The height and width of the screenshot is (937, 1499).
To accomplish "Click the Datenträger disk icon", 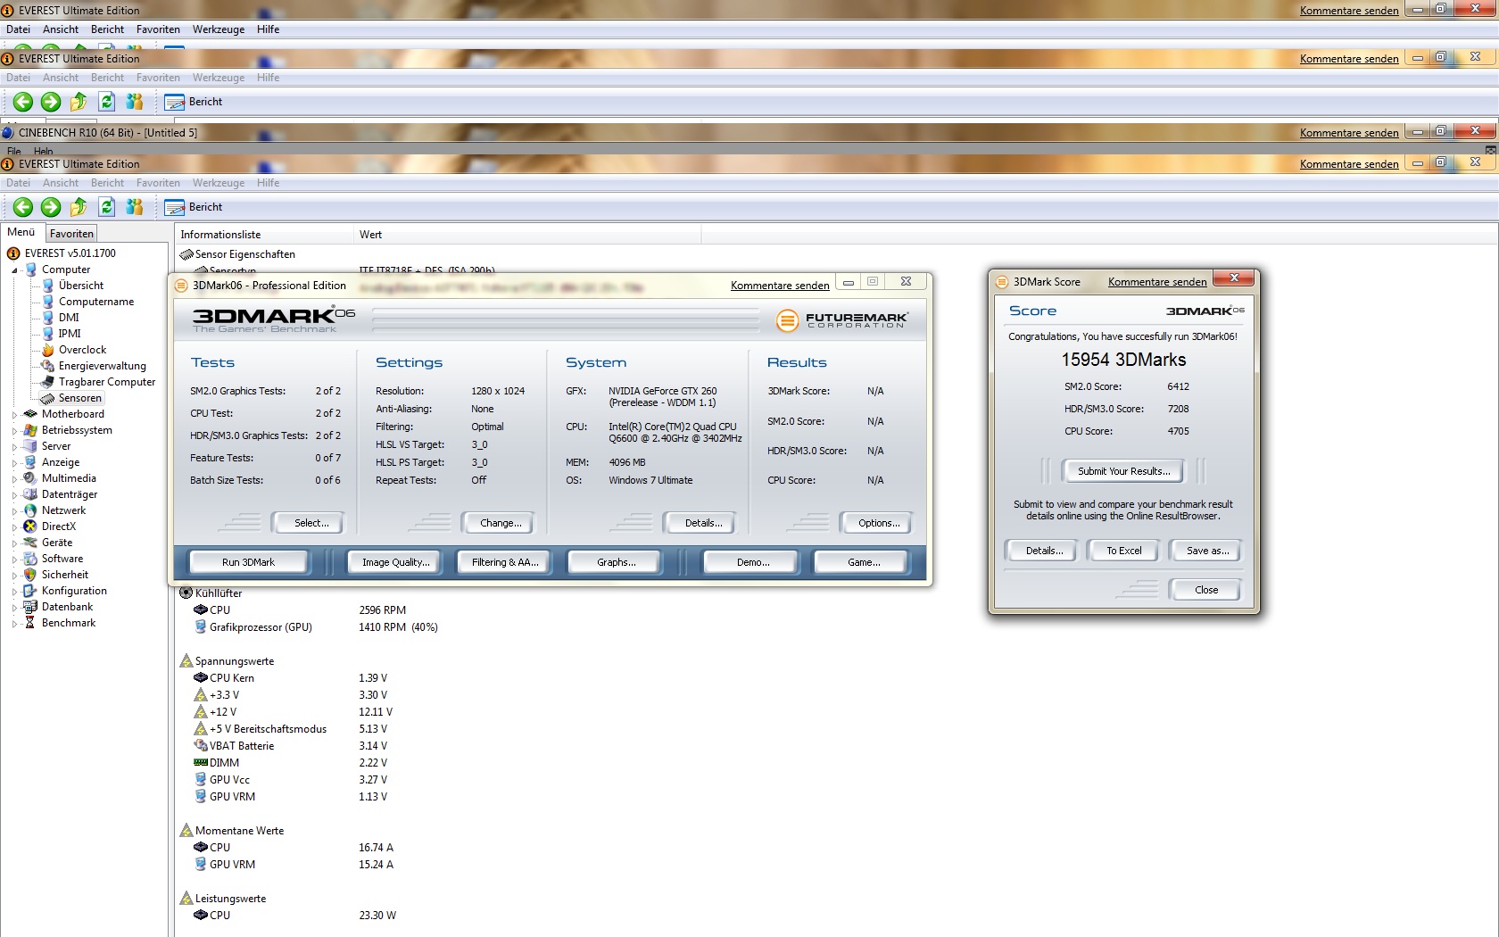I will [x=31, y=494].
